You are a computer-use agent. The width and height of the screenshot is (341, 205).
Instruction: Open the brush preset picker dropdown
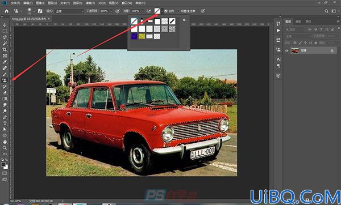pos(34,11)
